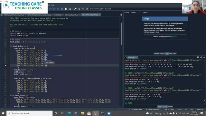Open the editor's browse tabs folder icon
The width and height of the screenshot is (206, 116).
(x=2, y=15)
